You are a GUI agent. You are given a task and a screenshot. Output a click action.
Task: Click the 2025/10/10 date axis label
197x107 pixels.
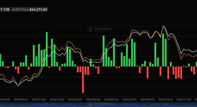pos(165,100)
